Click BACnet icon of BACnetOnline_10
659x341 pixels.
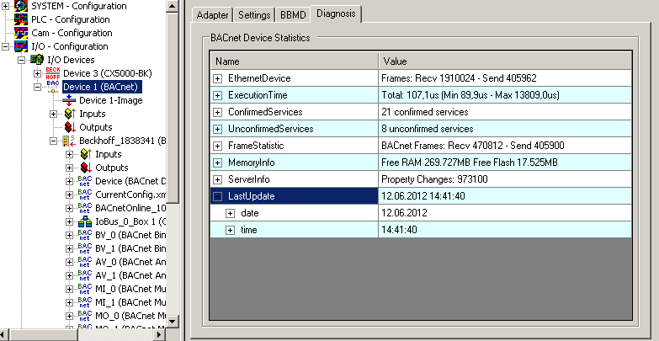(85, 208)
